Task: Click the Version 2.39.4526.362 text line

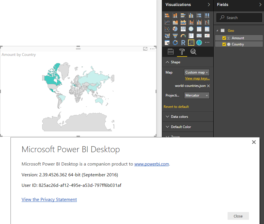Action: [x=70, y=175]
